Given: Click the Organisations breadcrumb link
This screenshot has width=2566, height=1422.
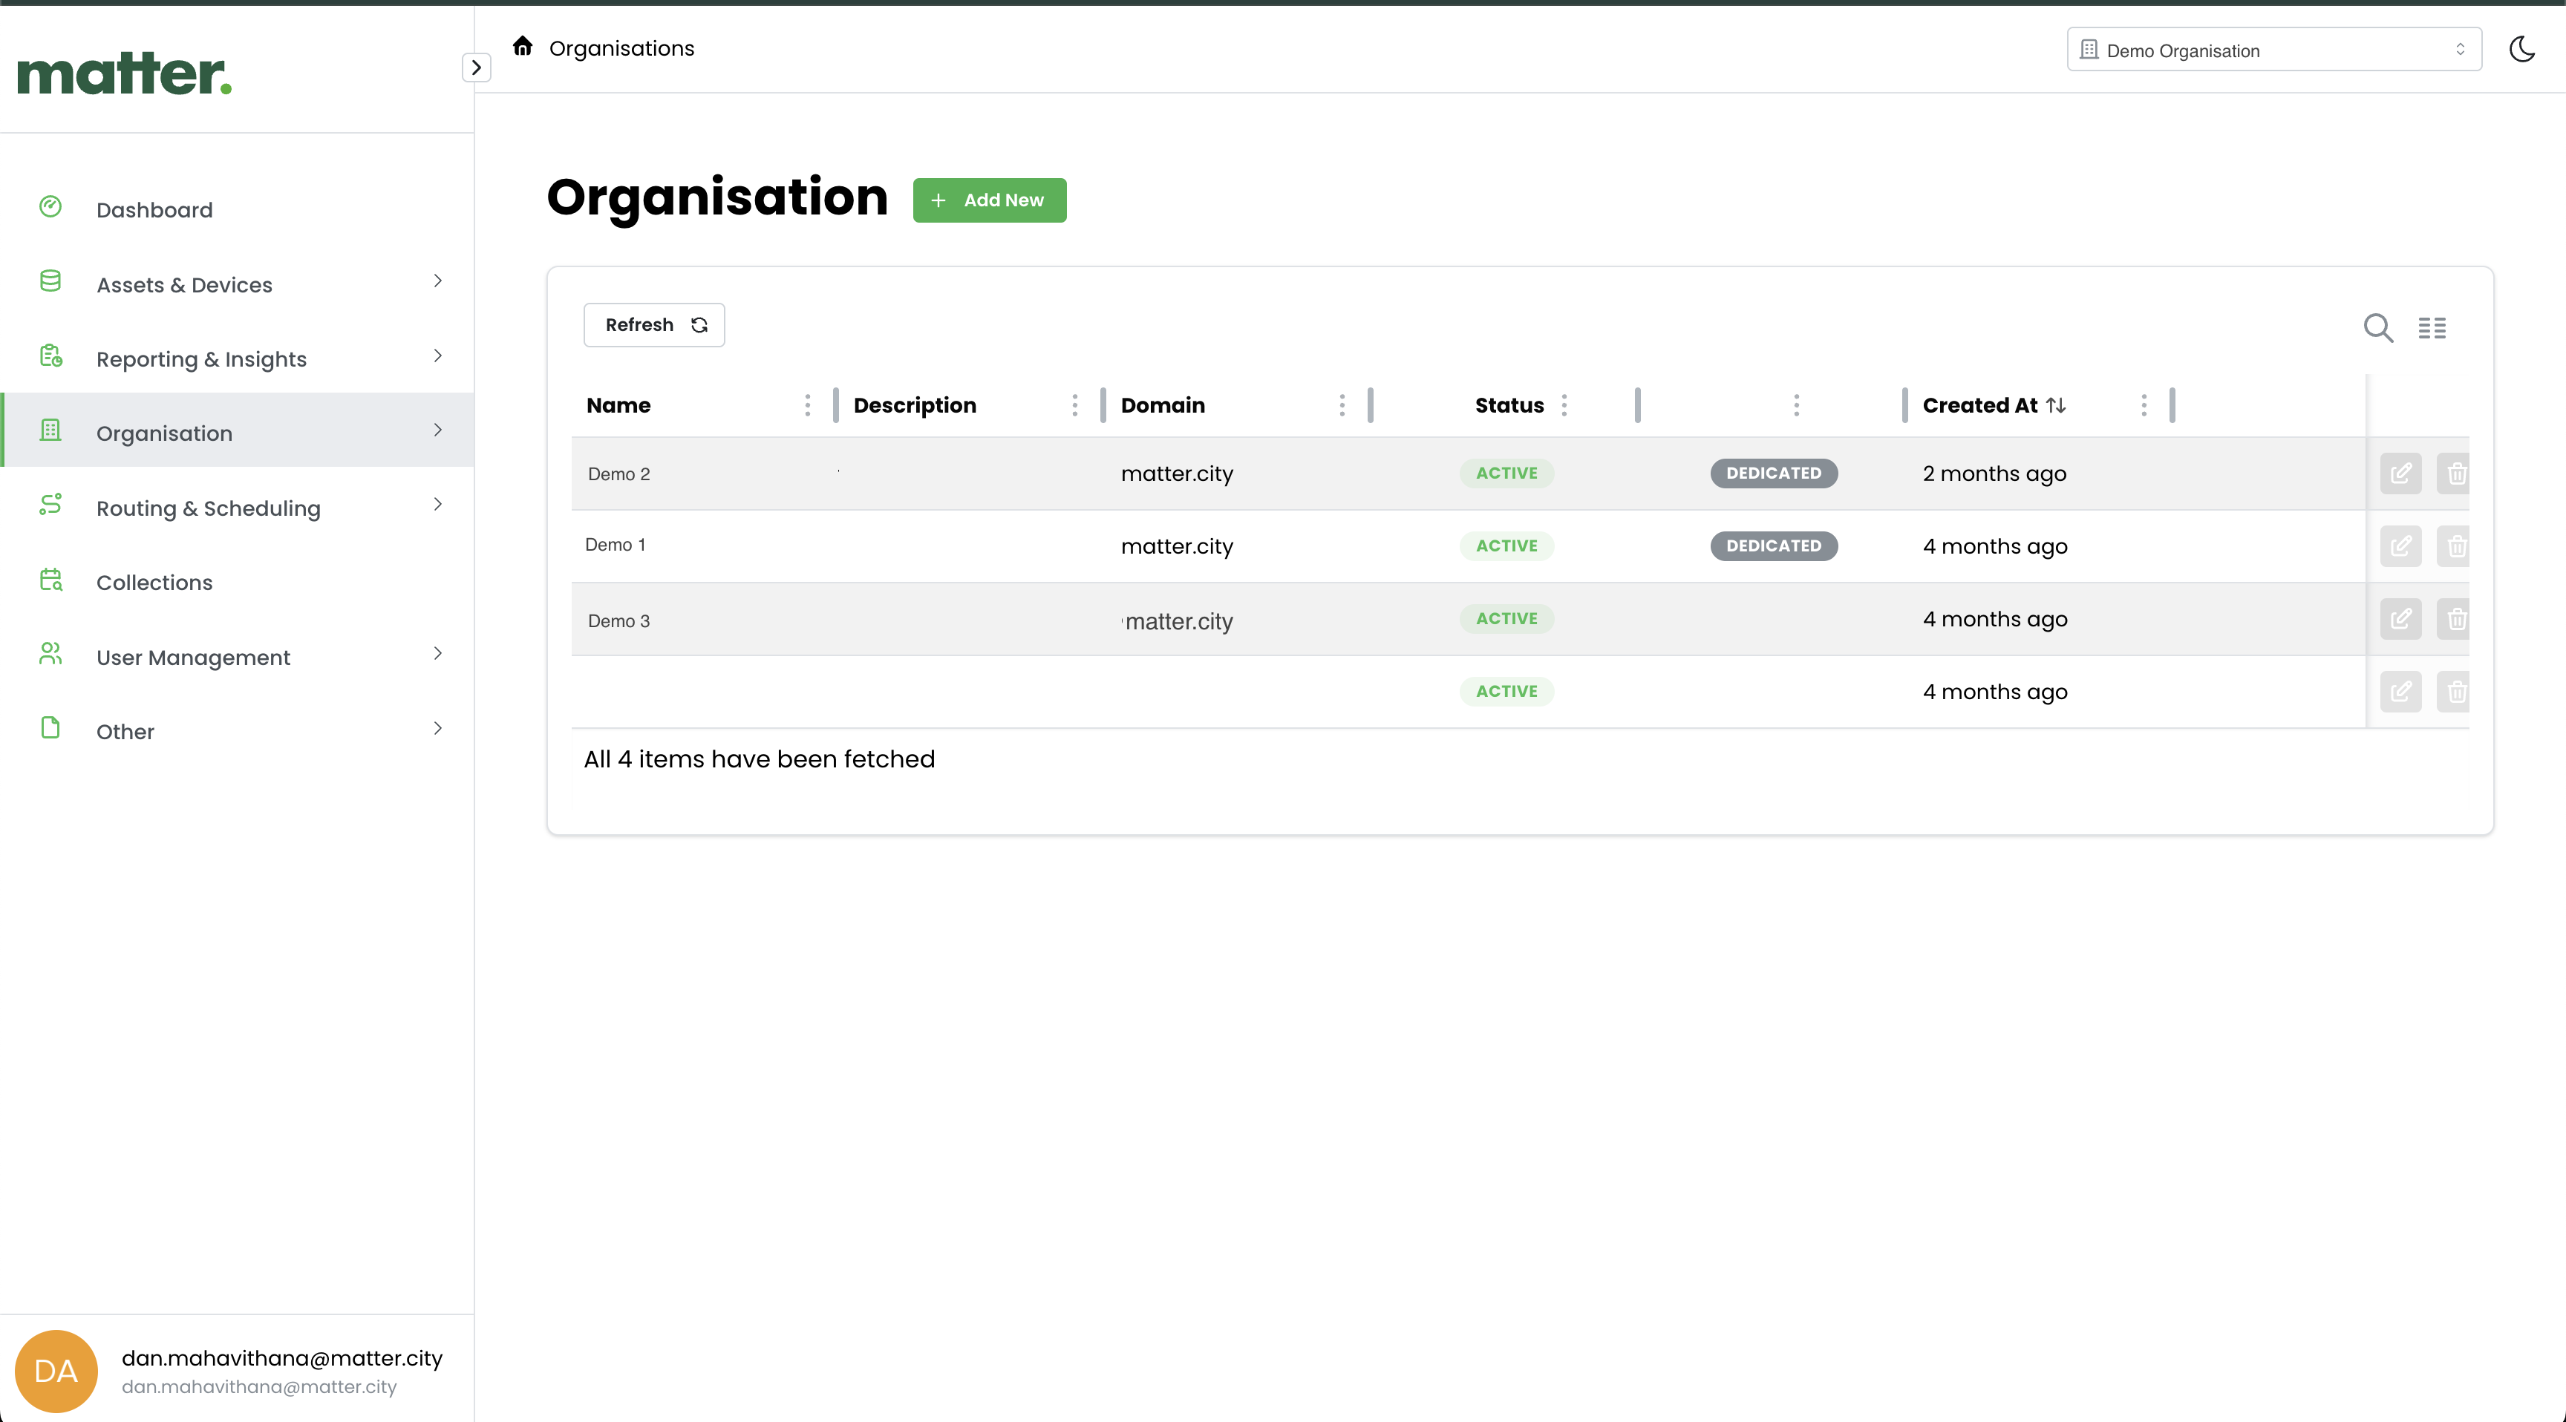Looking at the screenshot, I should (621, 47).
